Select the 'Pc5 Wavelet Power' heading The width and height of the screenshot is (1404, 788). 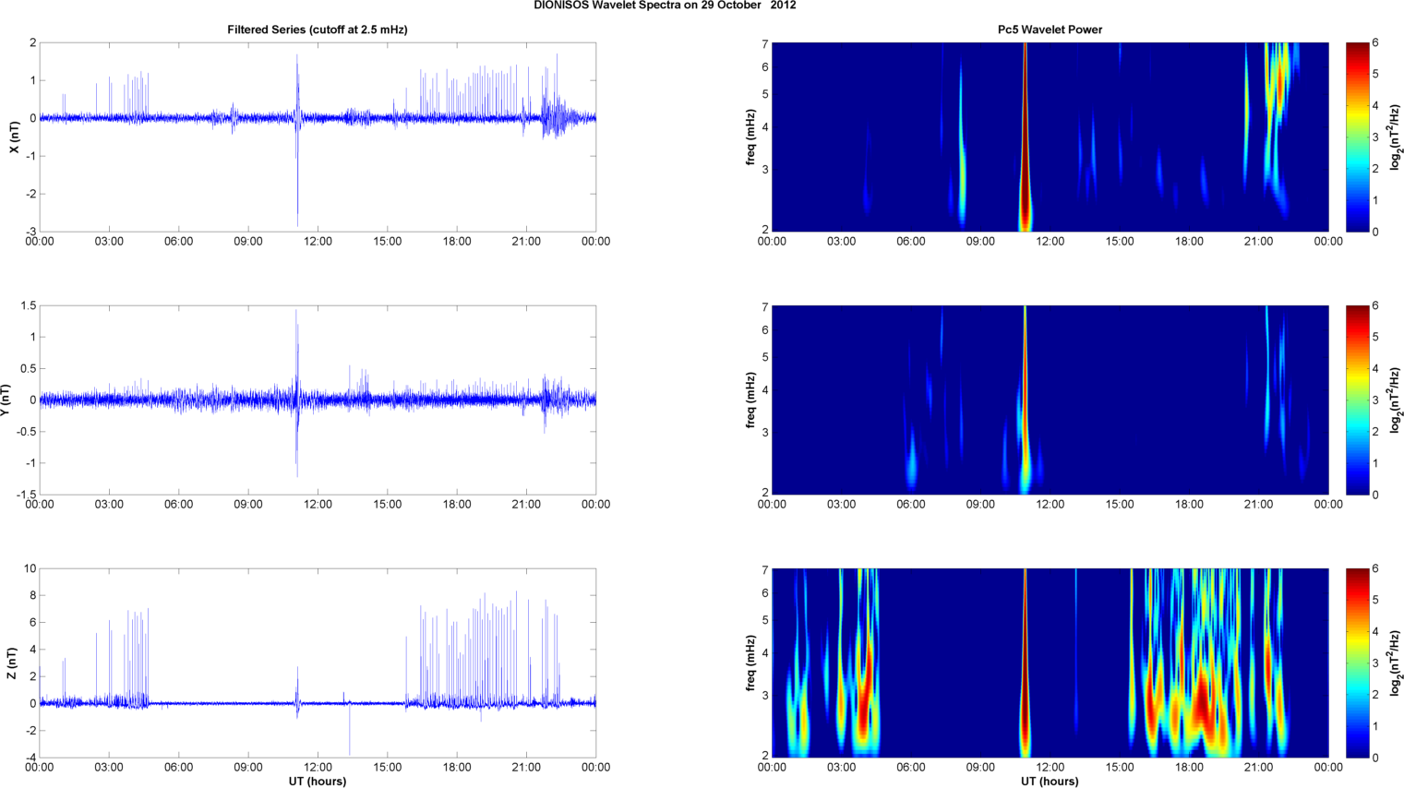click(x=1050, y=30)
